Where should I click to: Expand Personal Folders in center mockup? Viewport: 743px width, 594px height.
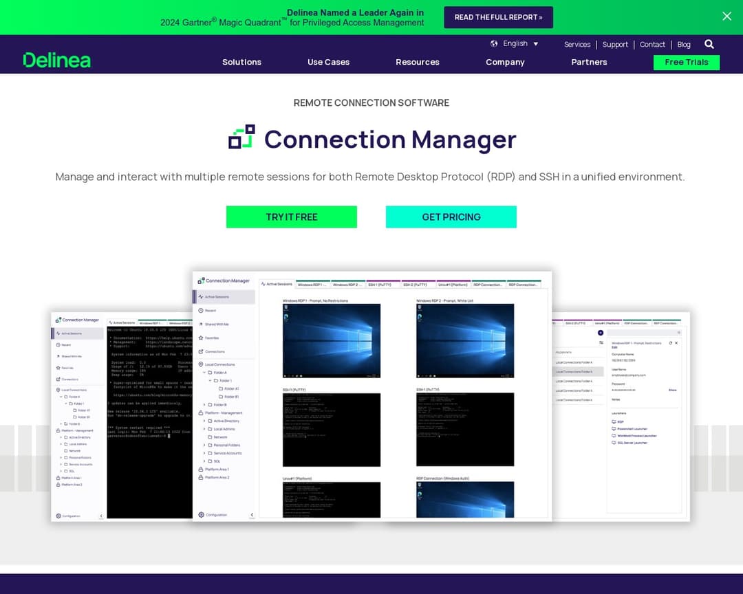click(x=205, y=445)
